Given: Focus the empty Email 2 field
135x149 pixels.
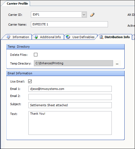Looking at the screenshot, I should (70, 97).
